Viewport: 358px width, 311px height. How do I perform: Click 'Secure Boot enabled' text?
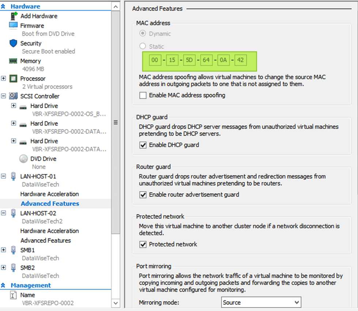(48, 52)
